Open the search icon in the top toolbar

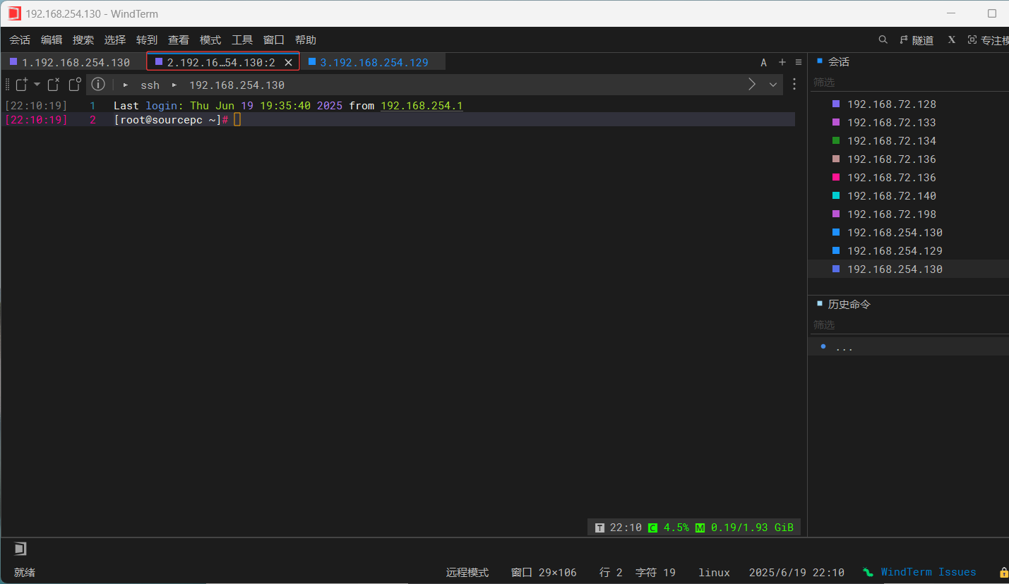883,39
